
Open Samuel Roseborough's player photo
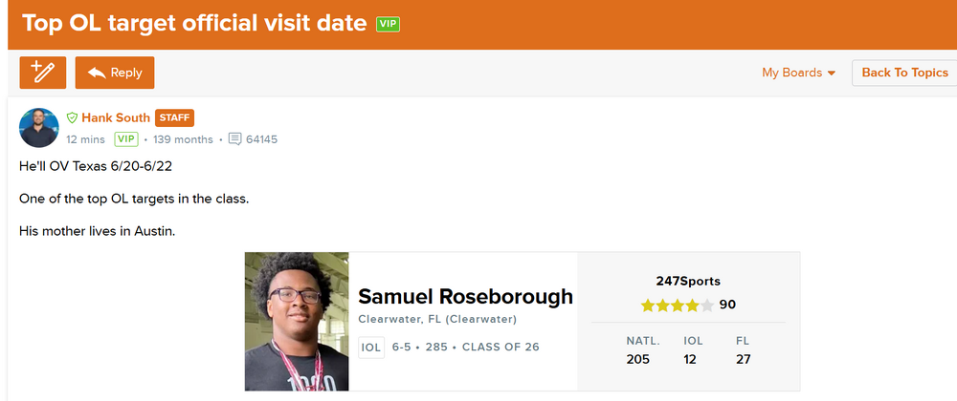pyautogui.click(x=297, y=321)
